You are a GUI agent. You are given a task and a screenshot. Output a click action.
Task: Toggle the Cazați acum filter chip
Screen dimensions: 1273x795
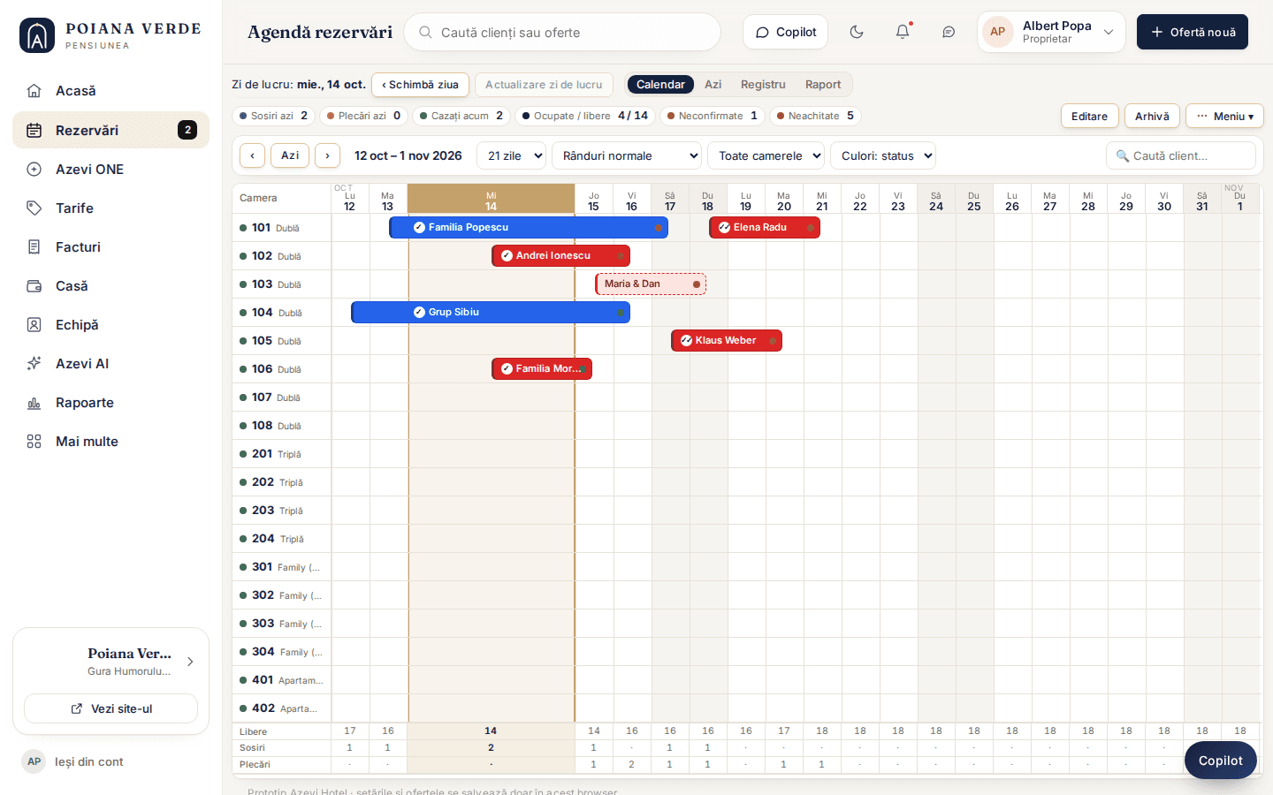[x=461, y=116]
